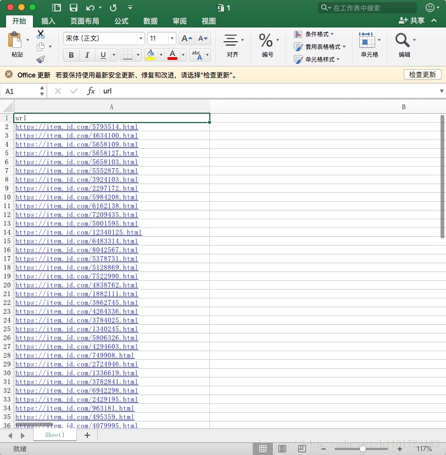Image resolution: width=446 pixels, height=455 pixels.
Task: Select the Format Painter brush
Action: (x=41, y=59)
